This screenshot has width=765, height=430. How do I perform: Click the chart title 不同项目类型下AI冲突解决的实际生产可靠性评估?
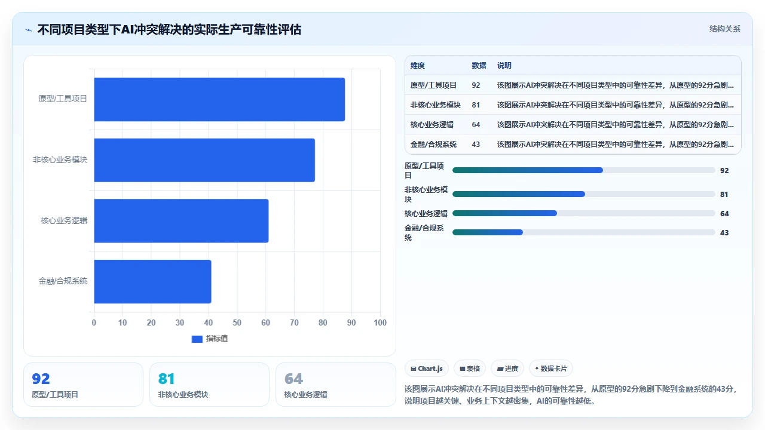click(169, 29)
